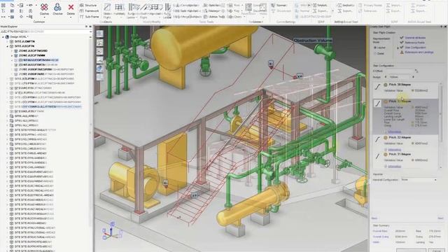448x252 pixels.
Task: Open General Attributes link
Action: [415, 38]
